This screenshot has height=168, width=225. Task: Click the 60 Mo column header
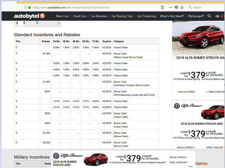pyautogui.click(x=86, y=41)
